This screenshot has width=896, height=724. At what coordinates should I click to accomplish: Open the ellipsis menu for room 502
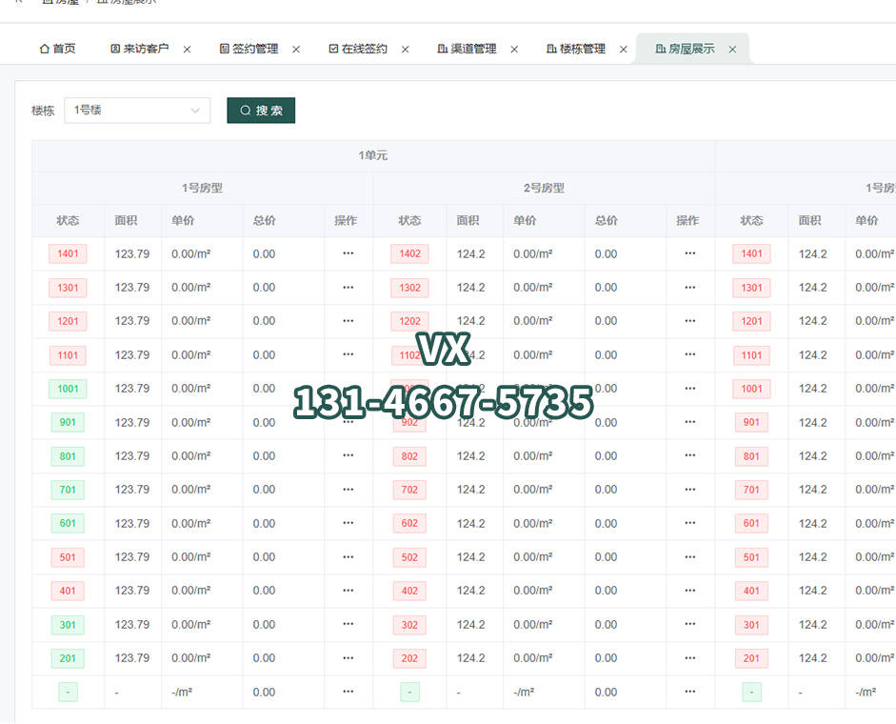(690, 557)
